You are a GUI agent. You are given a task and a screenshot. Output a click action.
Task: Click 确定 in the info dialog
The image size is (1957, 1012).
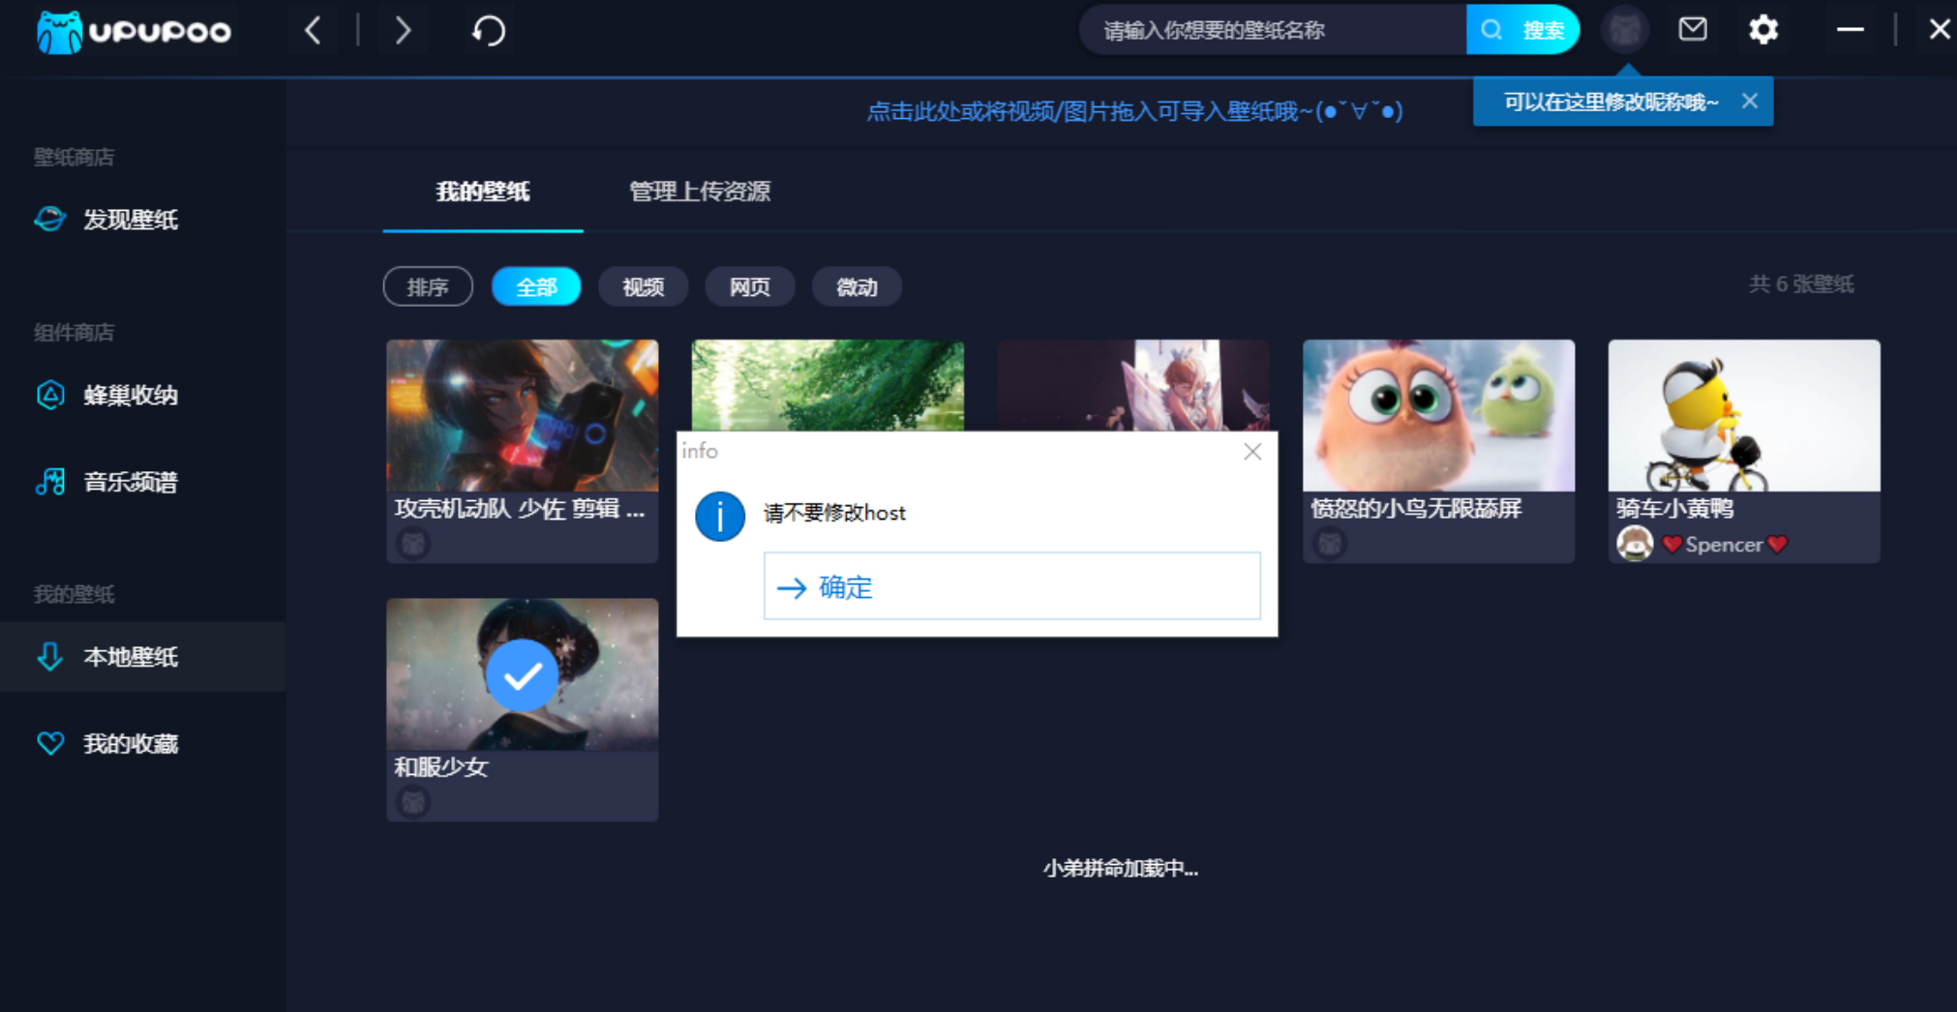pos(1011,586)
